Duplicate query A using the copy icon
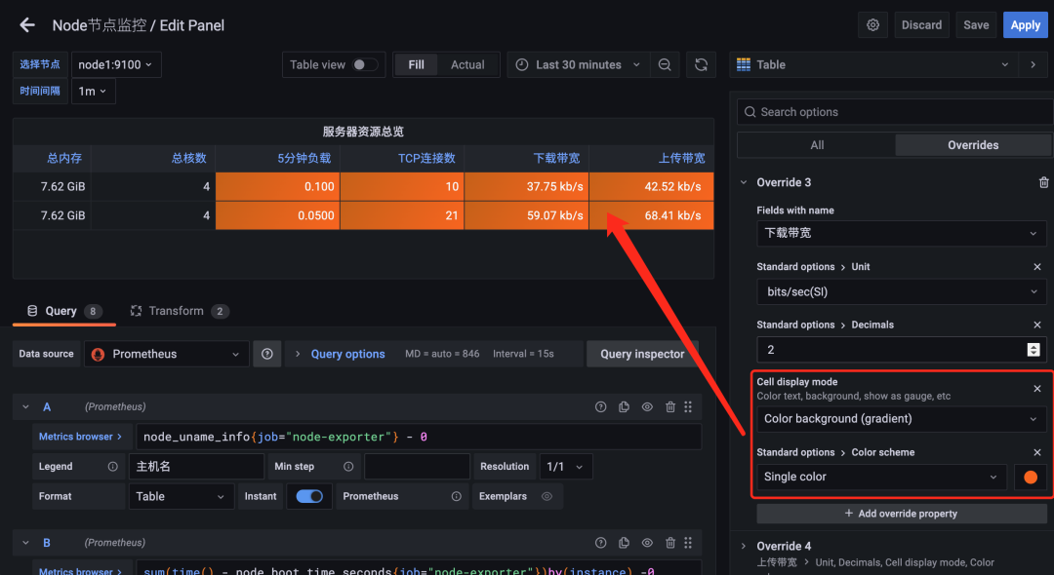Image resolution: width=1054 pixels, height=575 pixels. [624, 406]
